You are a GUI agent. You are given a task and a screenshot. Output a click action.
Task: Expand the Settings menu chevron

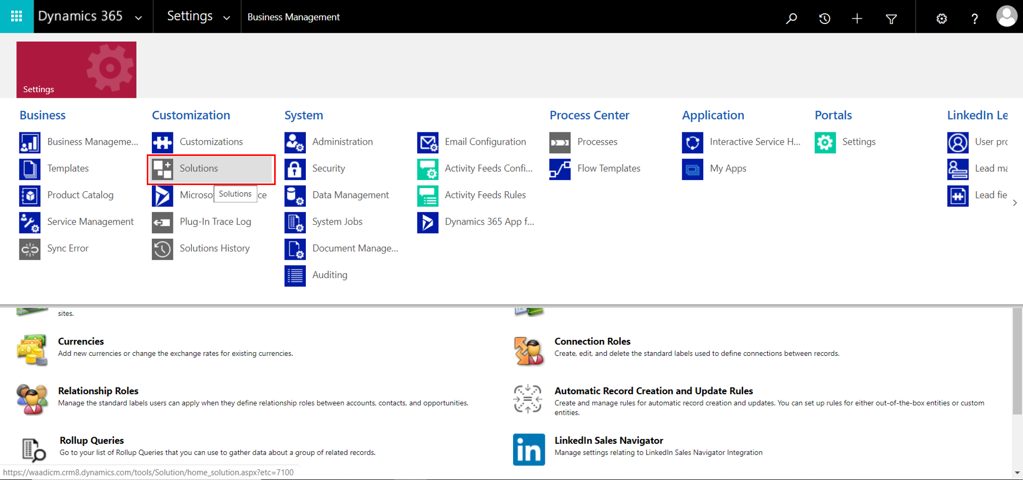227,18
